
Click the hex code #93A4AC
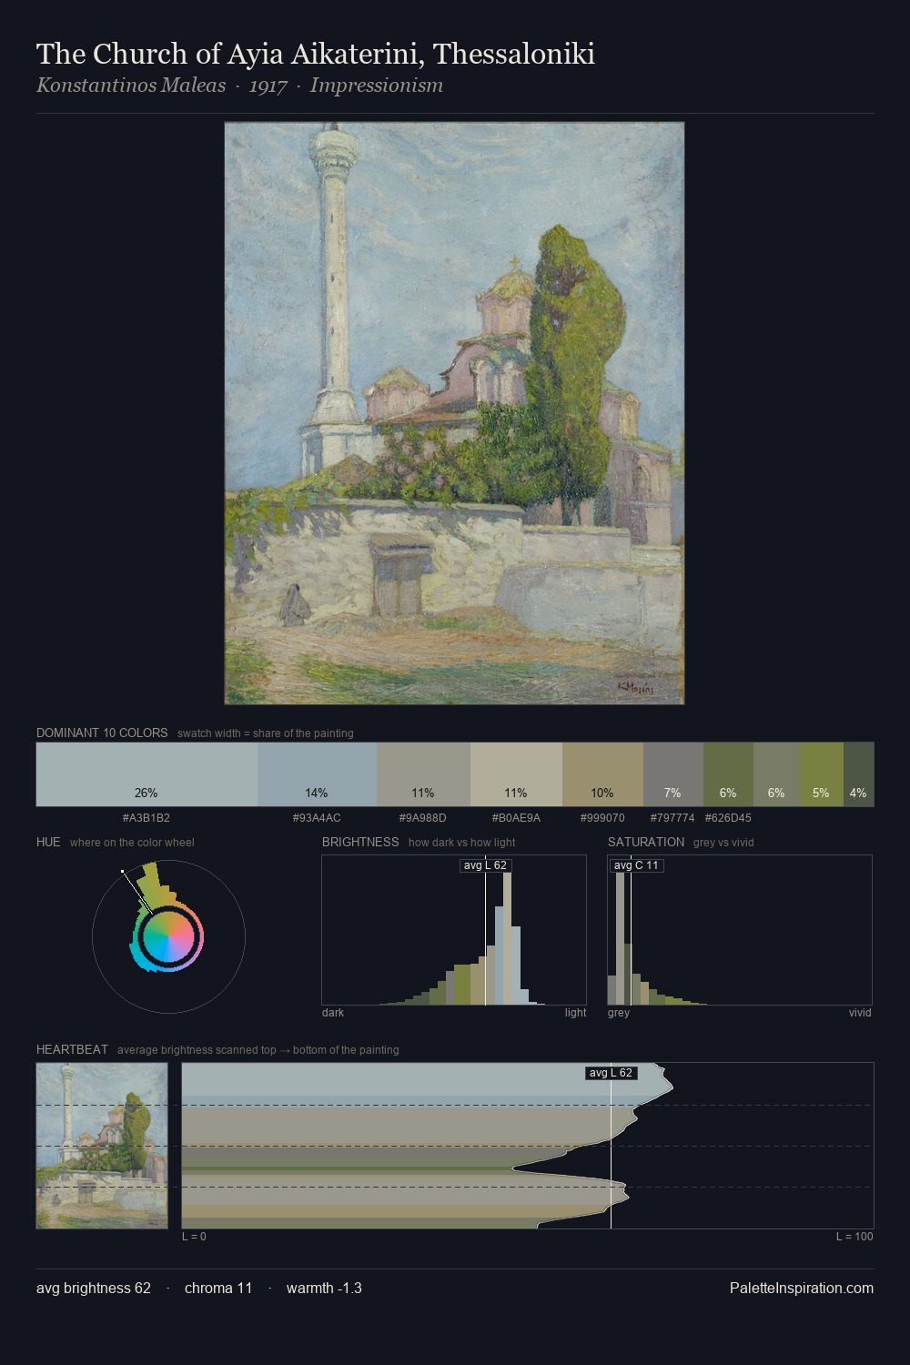click(317, 817)
